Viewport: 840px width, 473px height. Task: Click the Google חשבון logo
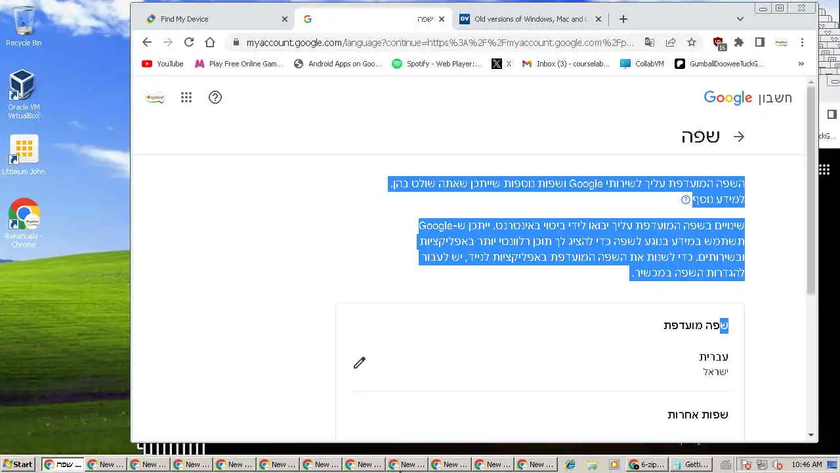pyautogui.click(x=747, y=98)
